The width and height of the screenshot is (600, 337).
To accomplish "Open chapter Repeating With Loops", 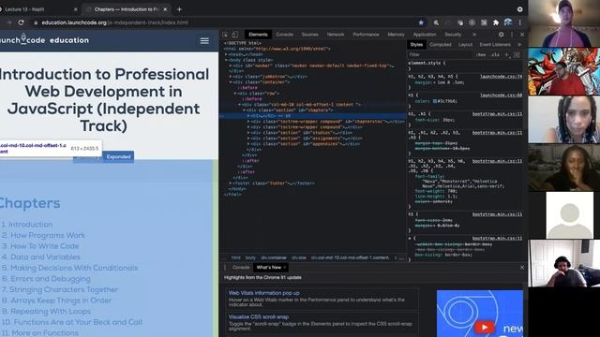I will click(x=50, y=312).
